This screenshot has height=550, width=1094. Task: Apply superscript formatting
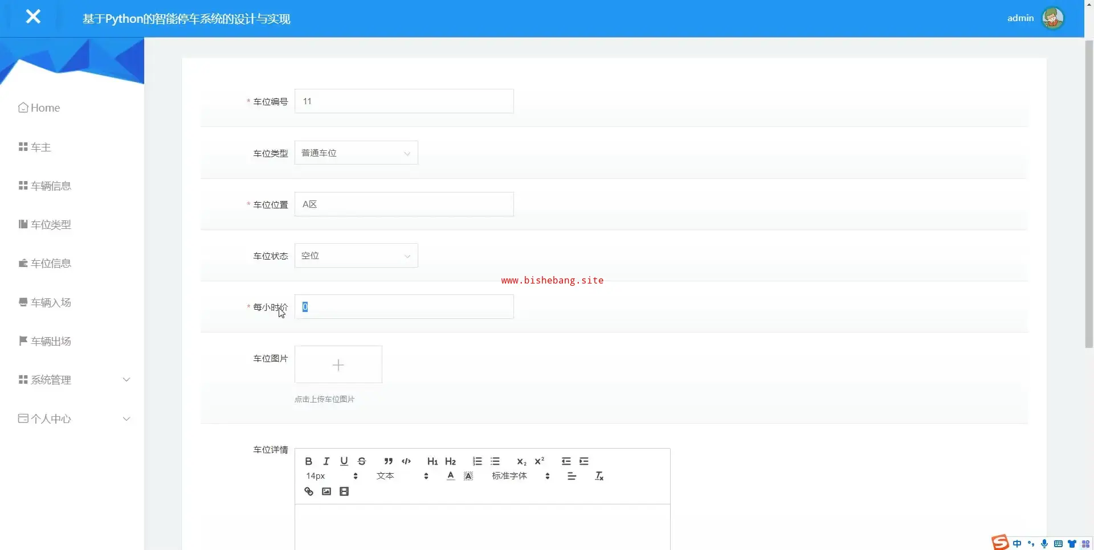click(x=540, y=461)
